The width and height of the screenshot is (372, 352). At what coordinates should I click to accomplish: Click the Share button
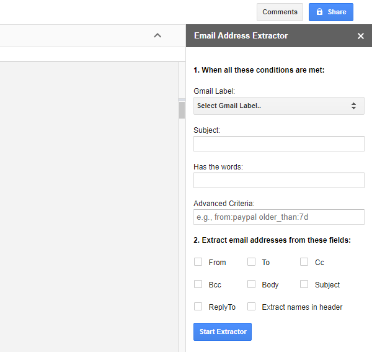331,12
